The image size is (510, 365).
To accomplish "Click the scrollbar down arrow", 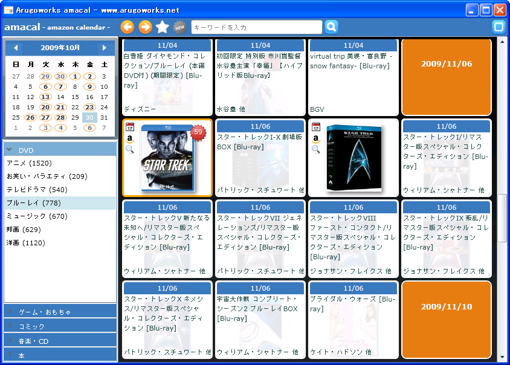I will [502, 357].
